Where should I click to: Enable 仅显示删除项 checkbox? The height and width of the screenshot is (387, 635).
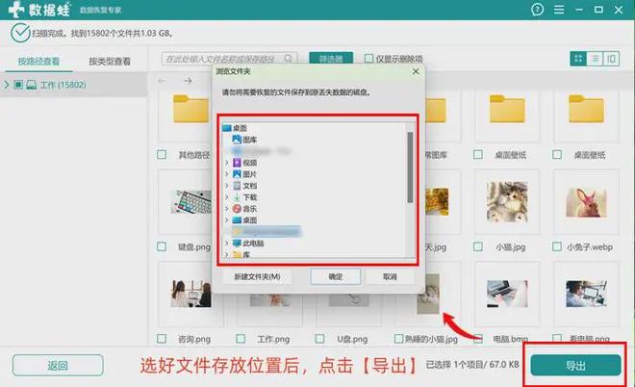[369, 59]
